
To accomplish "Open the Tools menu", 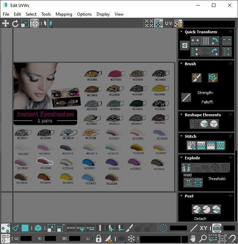I will tap(46, 14).
